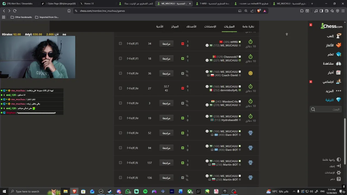Tick the checkbox for the dennisbully4L game
Image resolution: width=347 pixels, height=195 pixels.
pyautogui.click(x=120, y=88)
